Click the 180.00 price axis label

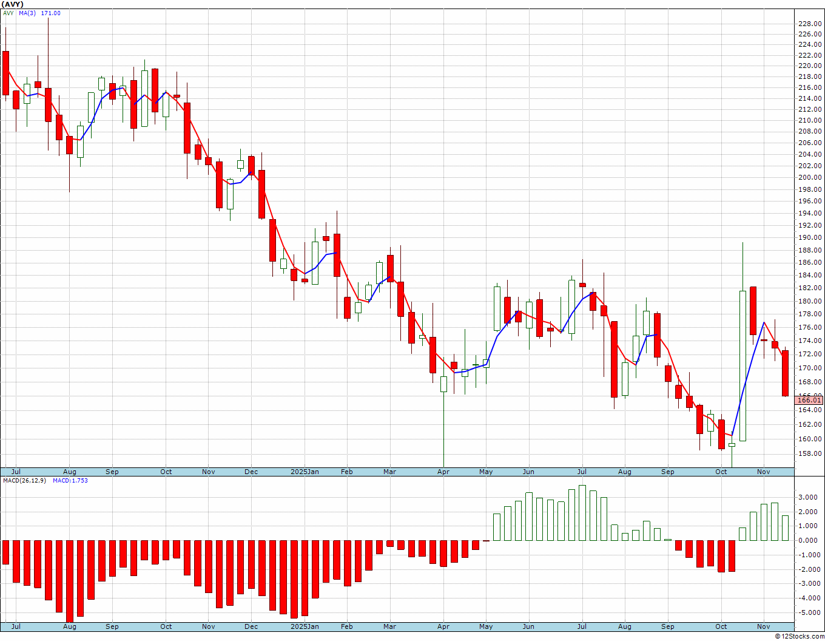click(810, 301)
